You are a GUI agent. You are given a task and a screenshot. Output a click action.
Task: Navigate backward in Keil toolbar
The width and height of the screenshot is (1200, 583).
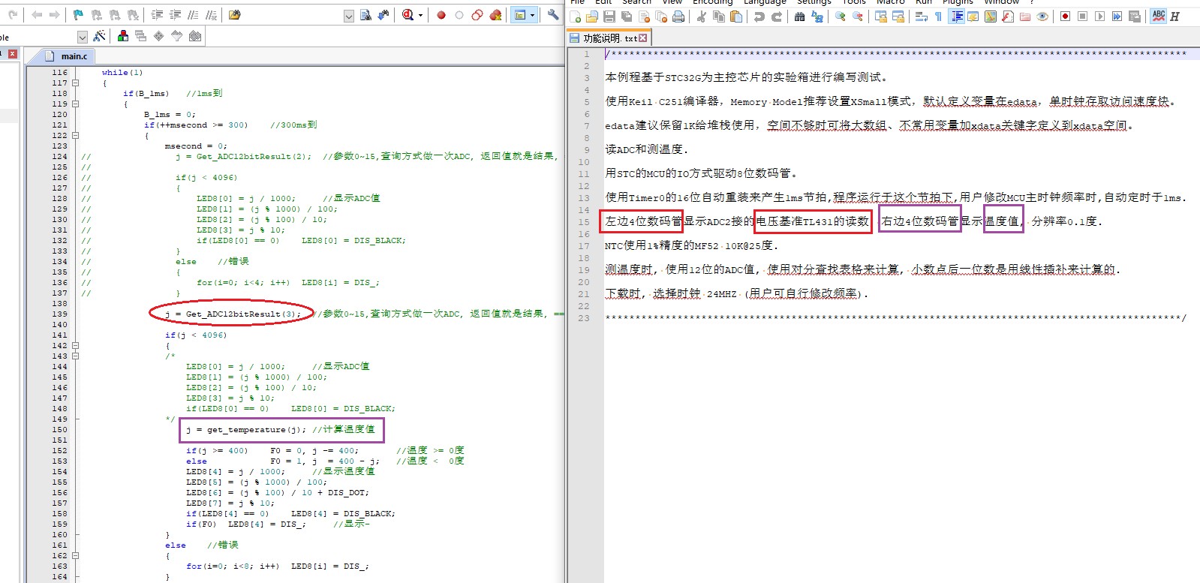(37, 15)
